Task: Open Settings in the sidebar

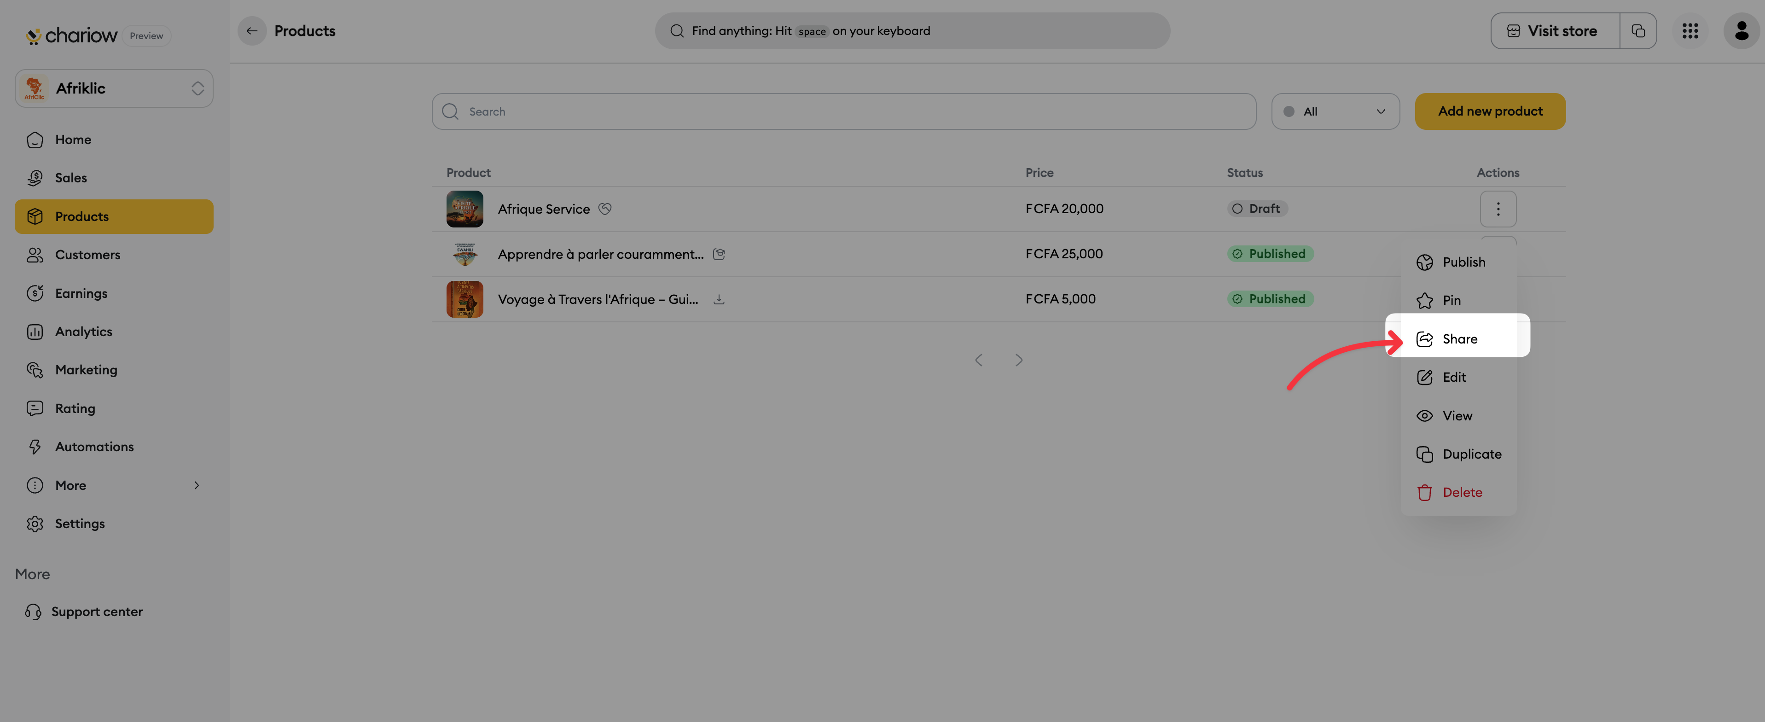Action: (x=114, y=524)
